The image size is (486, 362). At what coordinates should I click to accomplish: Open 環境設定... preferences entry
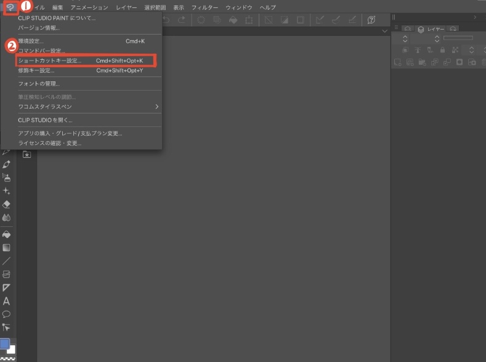(x=81, y=41)
